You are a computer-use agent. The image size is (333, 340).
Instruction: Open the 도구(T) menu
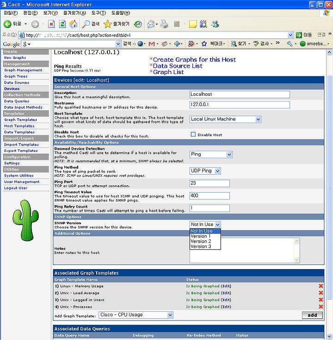[99, 13]
